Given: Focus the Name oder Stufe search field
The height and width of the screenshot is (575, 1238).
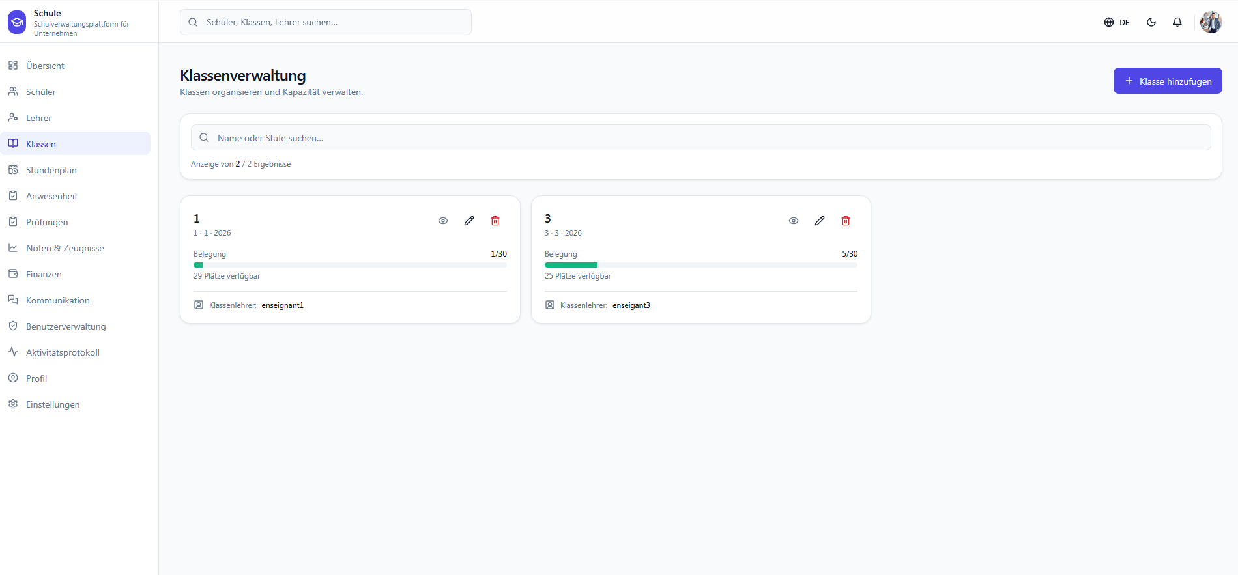Looking at the screenshot, I should pos(701,137).
